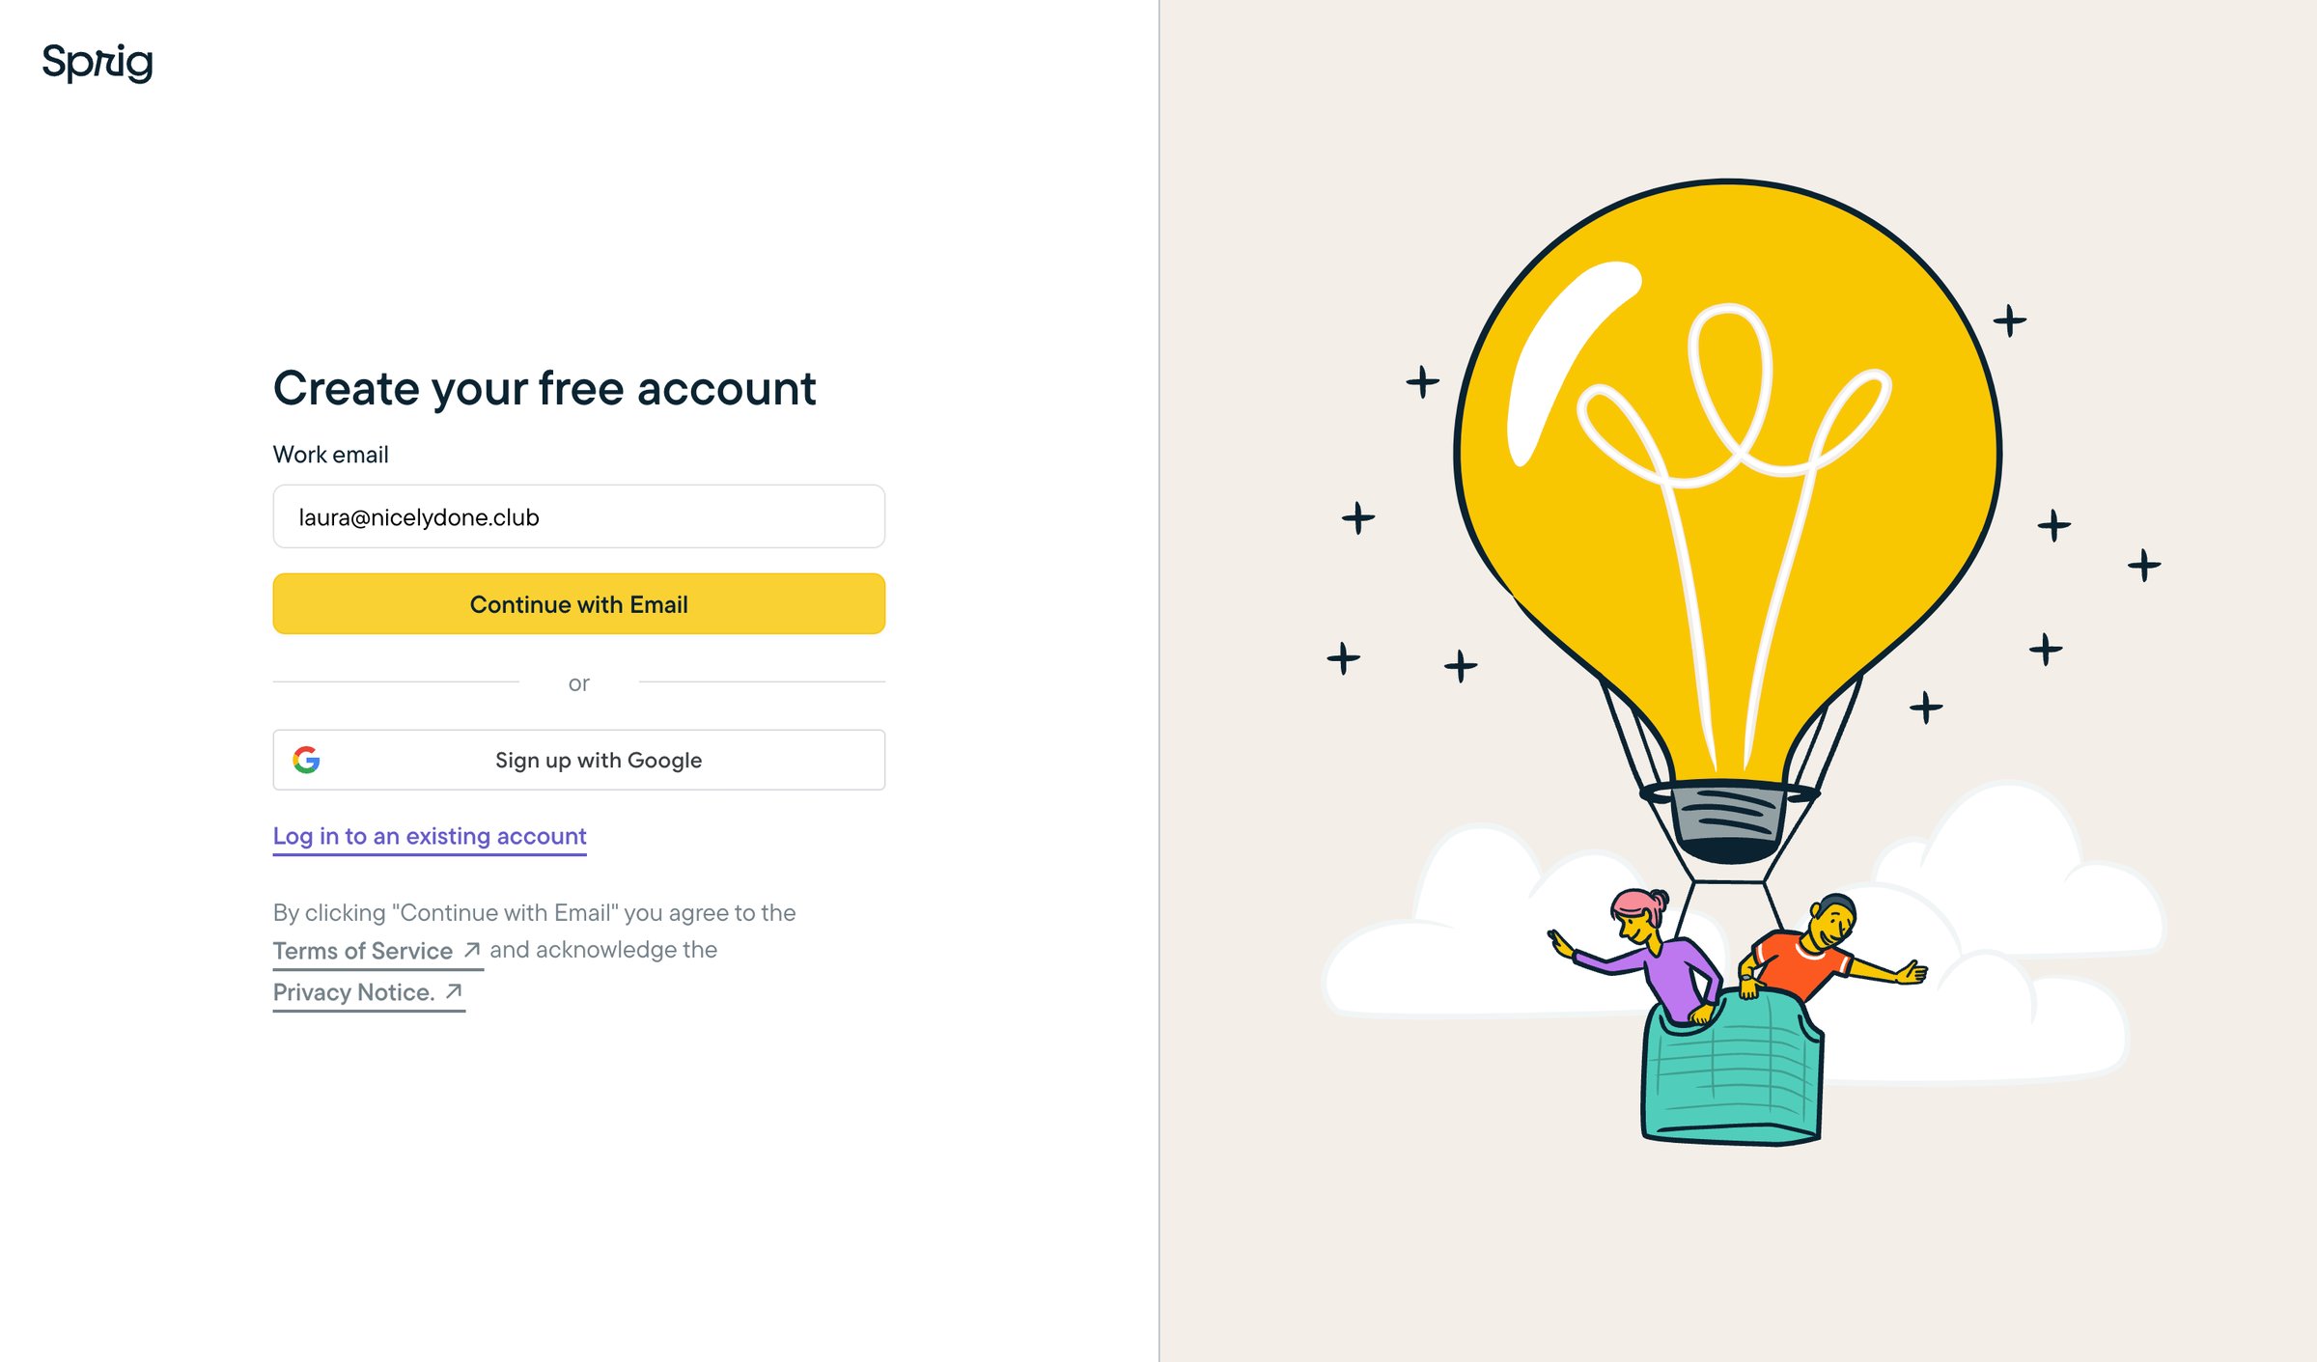Open the Privacy Notice link
2317x1362 pixels.
(x=354, y=992)
